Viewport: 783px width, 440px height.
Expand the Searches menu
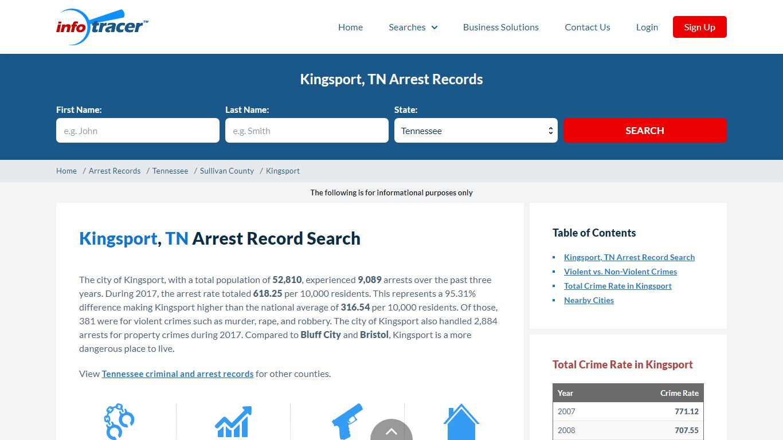coord(413,27)
